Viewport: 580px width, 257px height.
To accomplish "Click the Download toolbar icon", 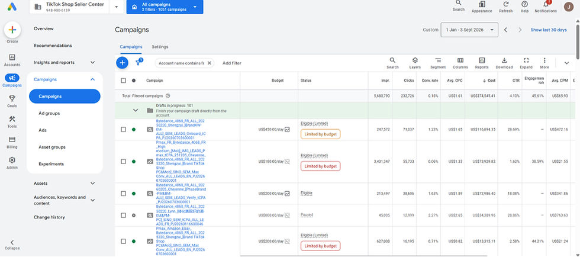I will (x=504, y=60).
